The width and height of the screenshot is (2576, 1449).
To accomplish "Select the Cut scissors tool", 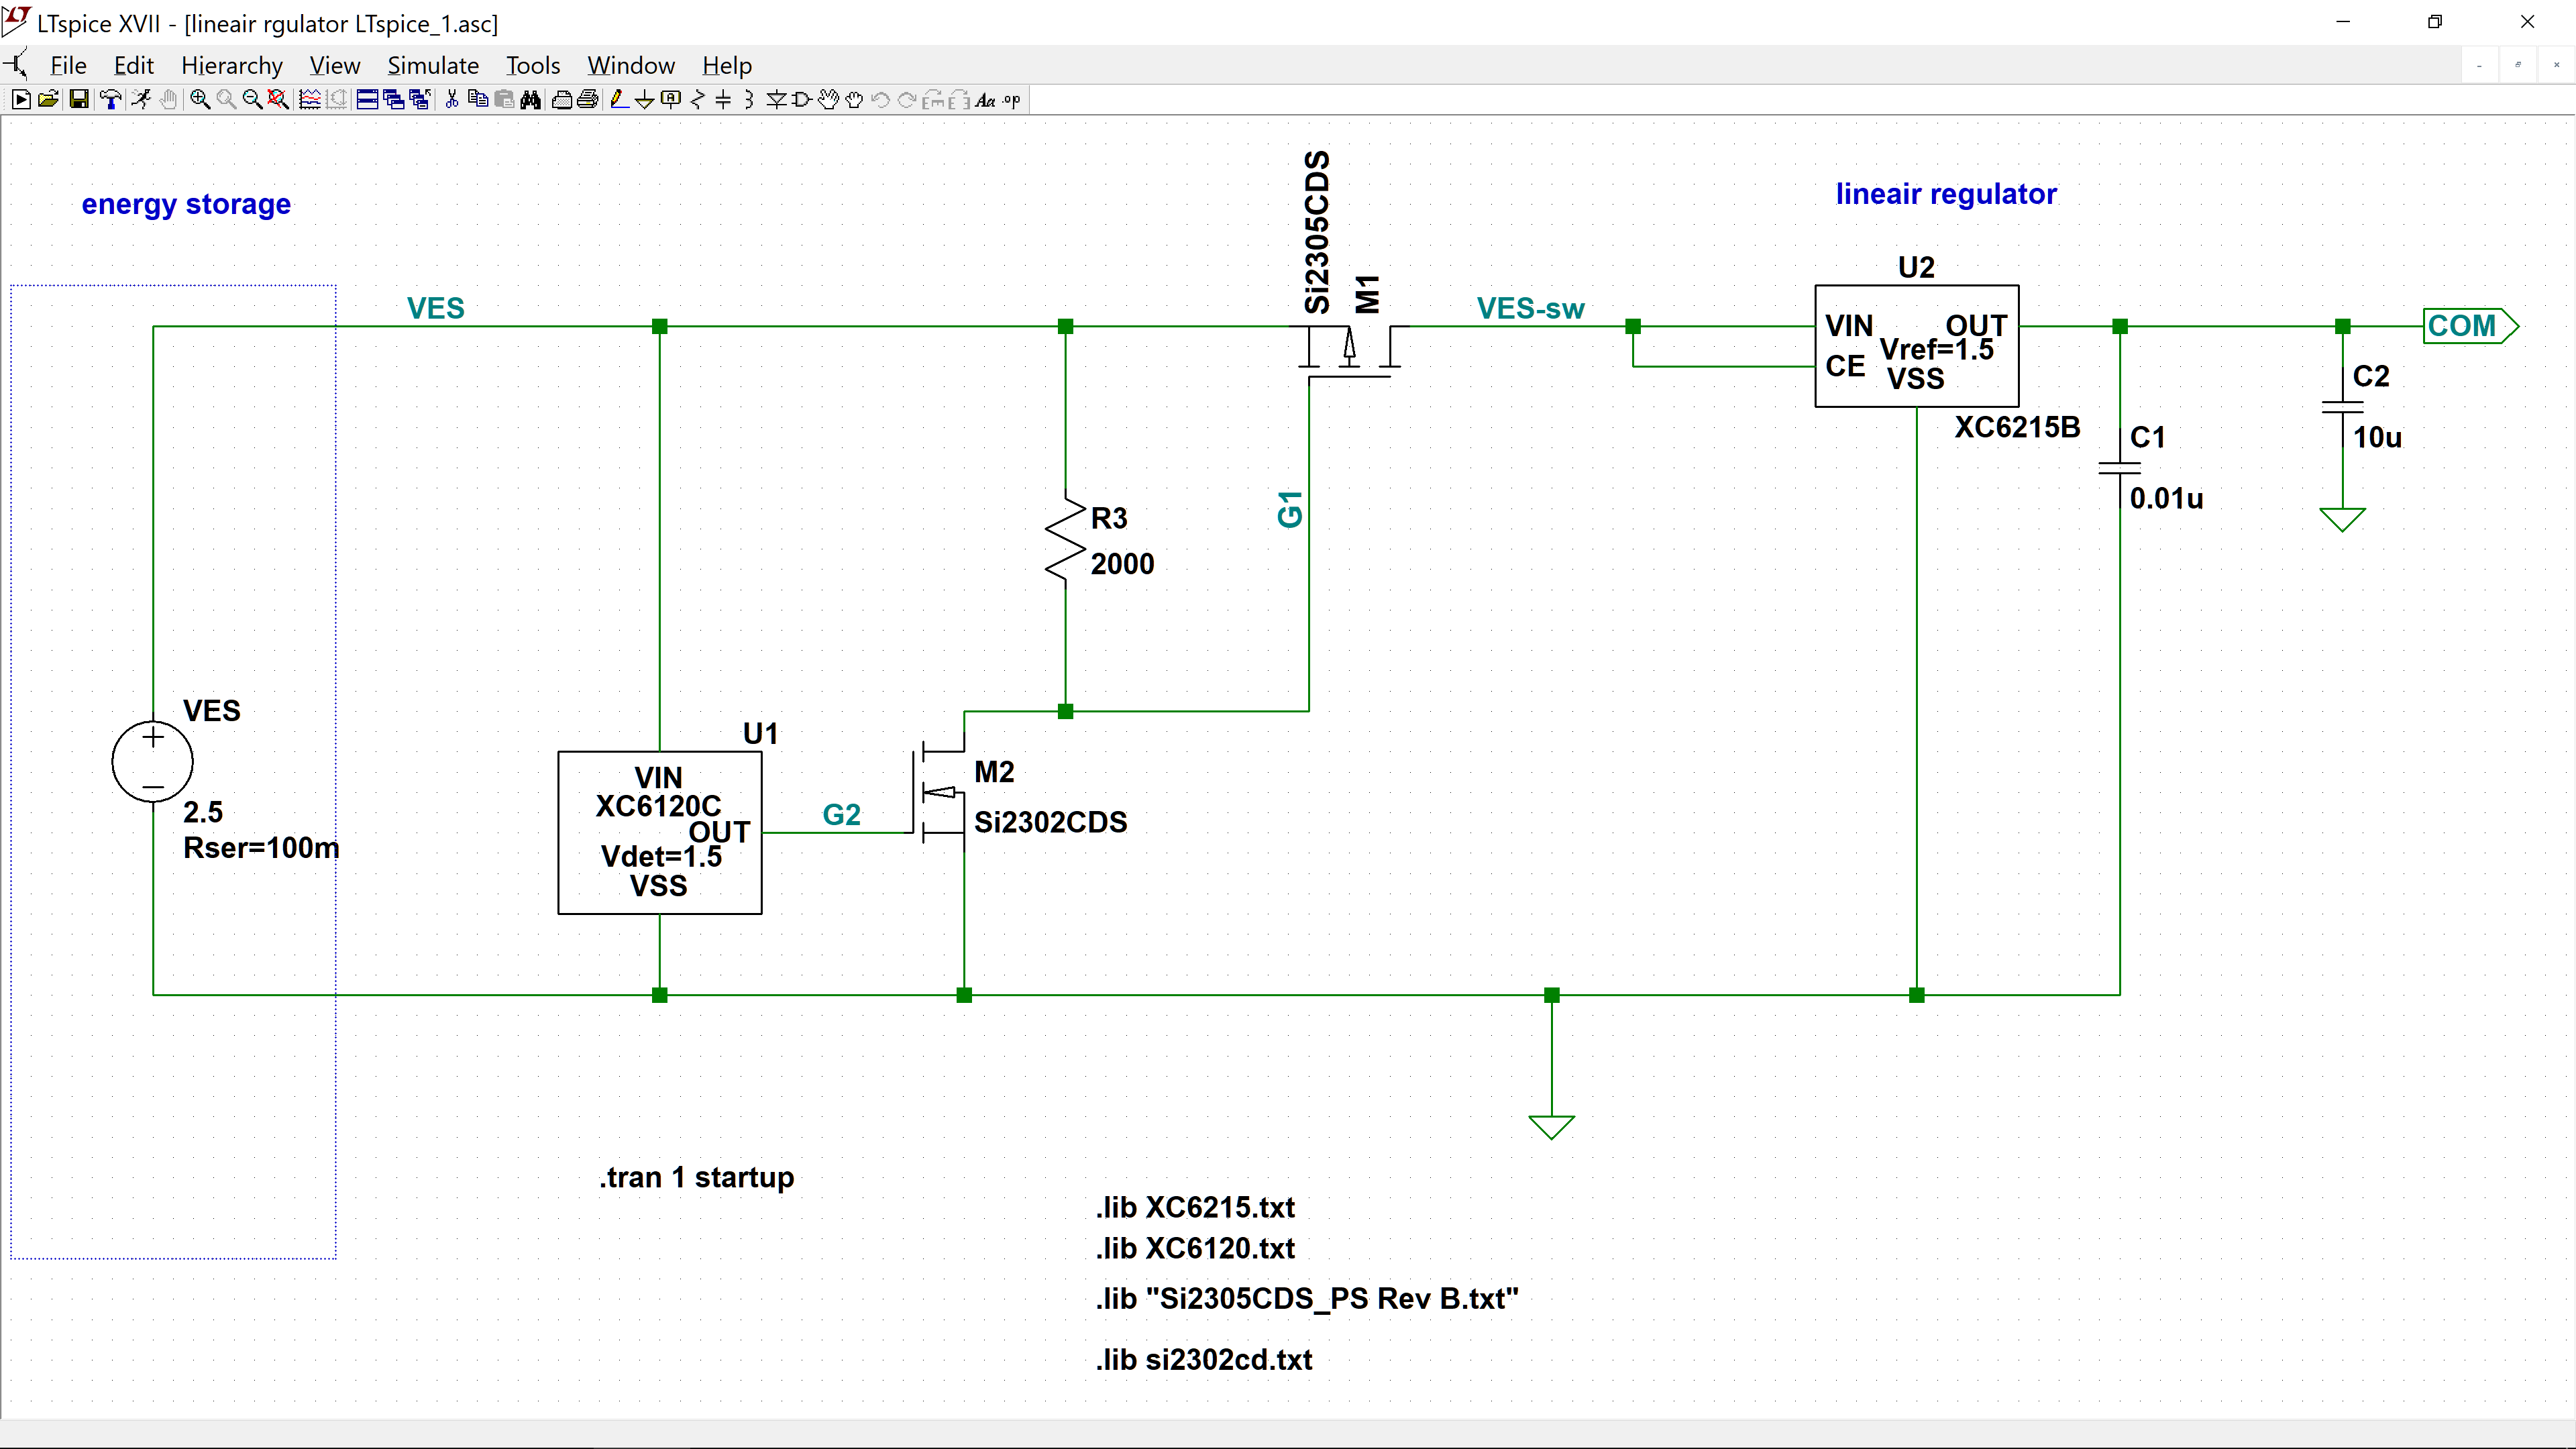I will click(x=452, y=100).
